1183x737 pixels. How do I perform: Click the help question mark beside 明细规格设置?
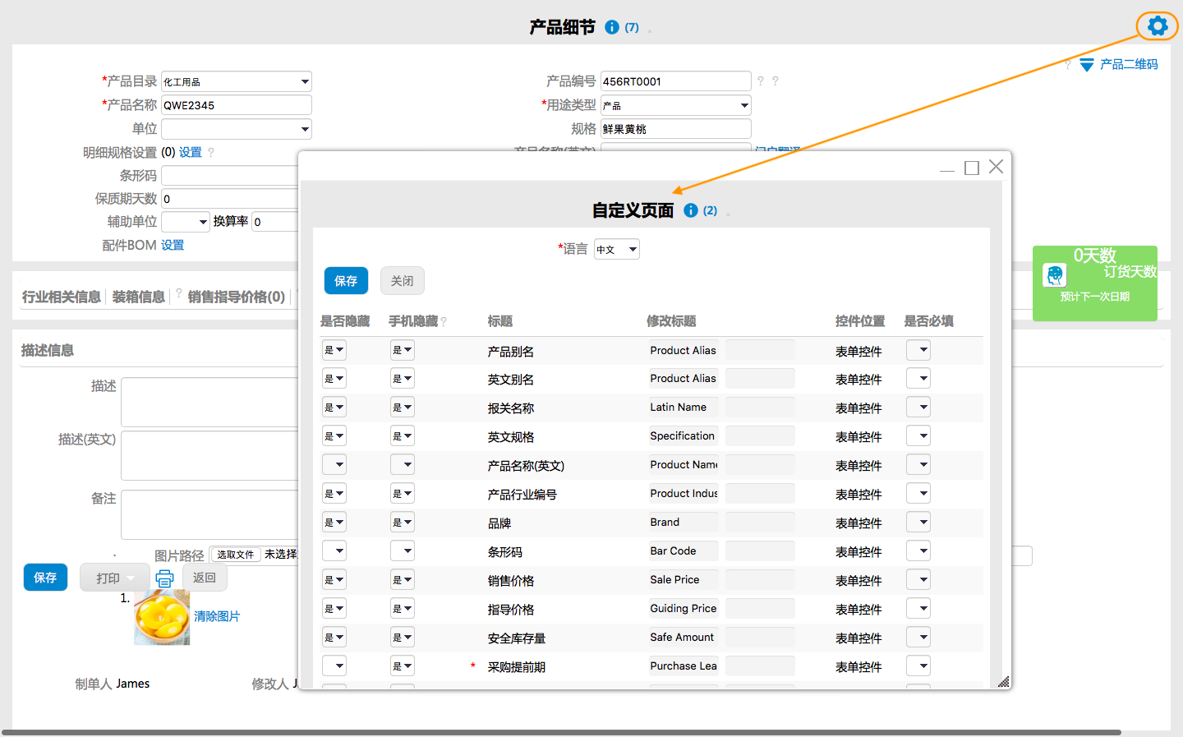pos(211,153)
